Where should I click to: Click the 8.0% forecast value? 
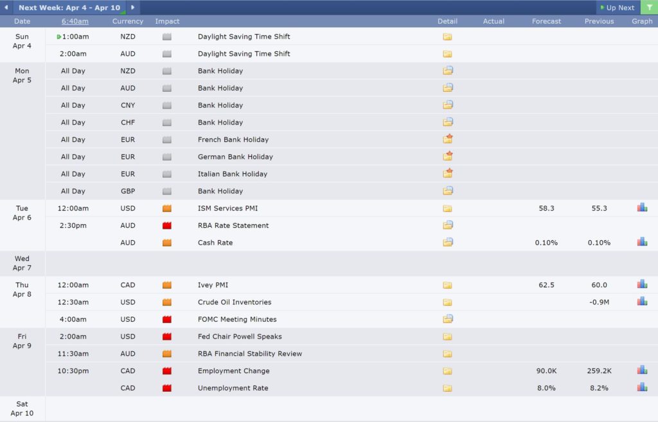pyautogui.click(x=546, y=388)
